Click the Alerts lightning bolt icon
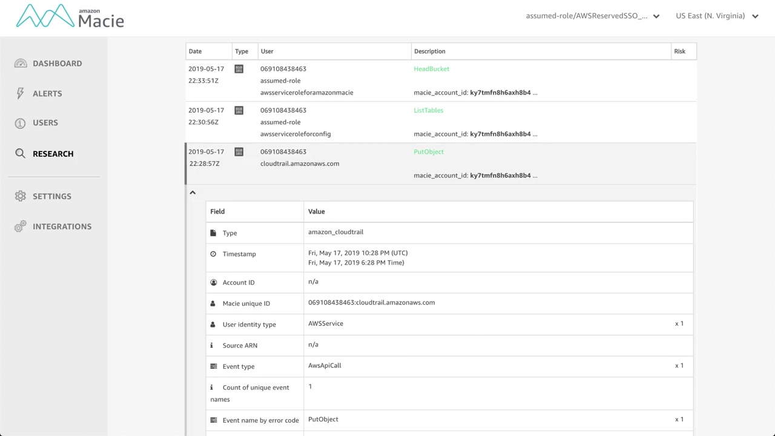This screenshot has width=775, height=436. coord(21,93)
